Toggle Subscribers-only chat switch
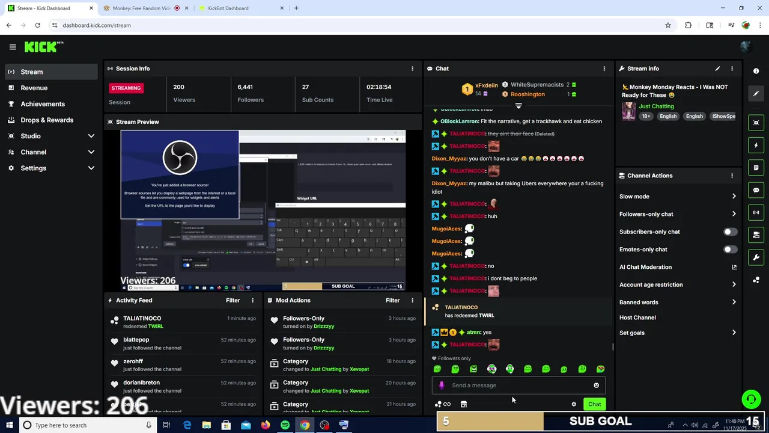Image resolution: width=769 pixels, height=433 pixels. (x=730, y=232)
